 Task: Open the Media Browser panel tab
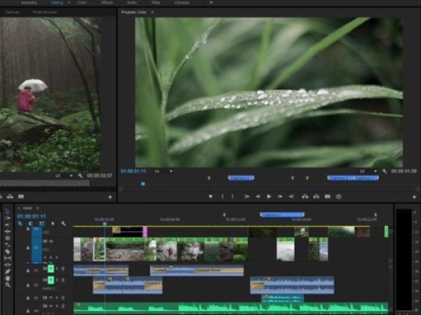pos(45,12)
